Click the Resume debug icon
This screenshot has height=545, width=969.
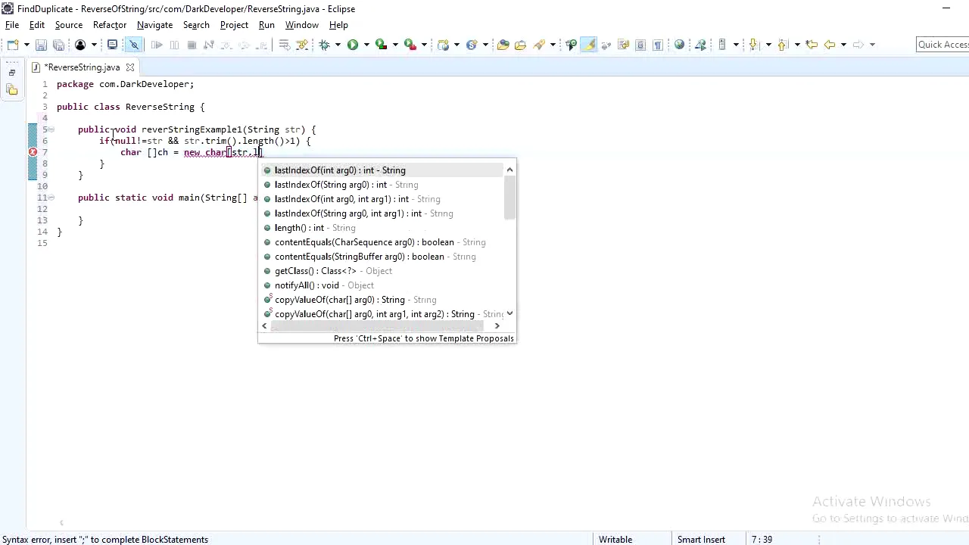pyautogui.click(x=157, y=45)
